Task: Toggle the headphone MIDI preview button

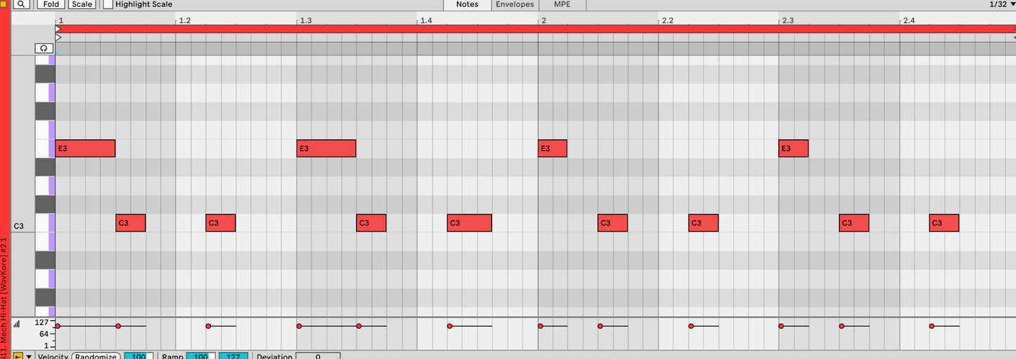Action: pyautogui.click(x=44, y=48)
